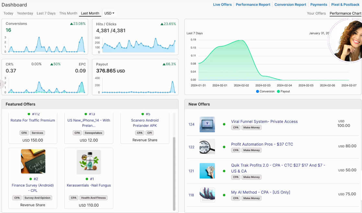Toggle the Payout series in chart legend
This screenshot has height=213, width=362.
click(x=283, y=91)
